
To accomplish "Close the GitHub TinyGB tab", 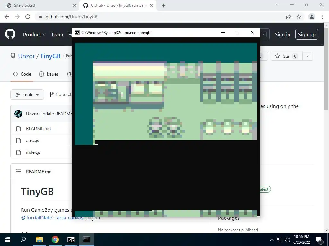I will click(x=151, y=5).
